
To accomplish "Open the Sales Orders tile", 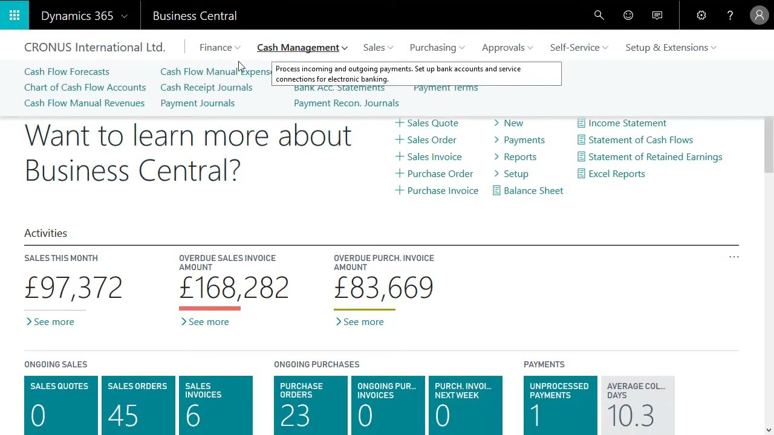I will [x=138, y=405].
